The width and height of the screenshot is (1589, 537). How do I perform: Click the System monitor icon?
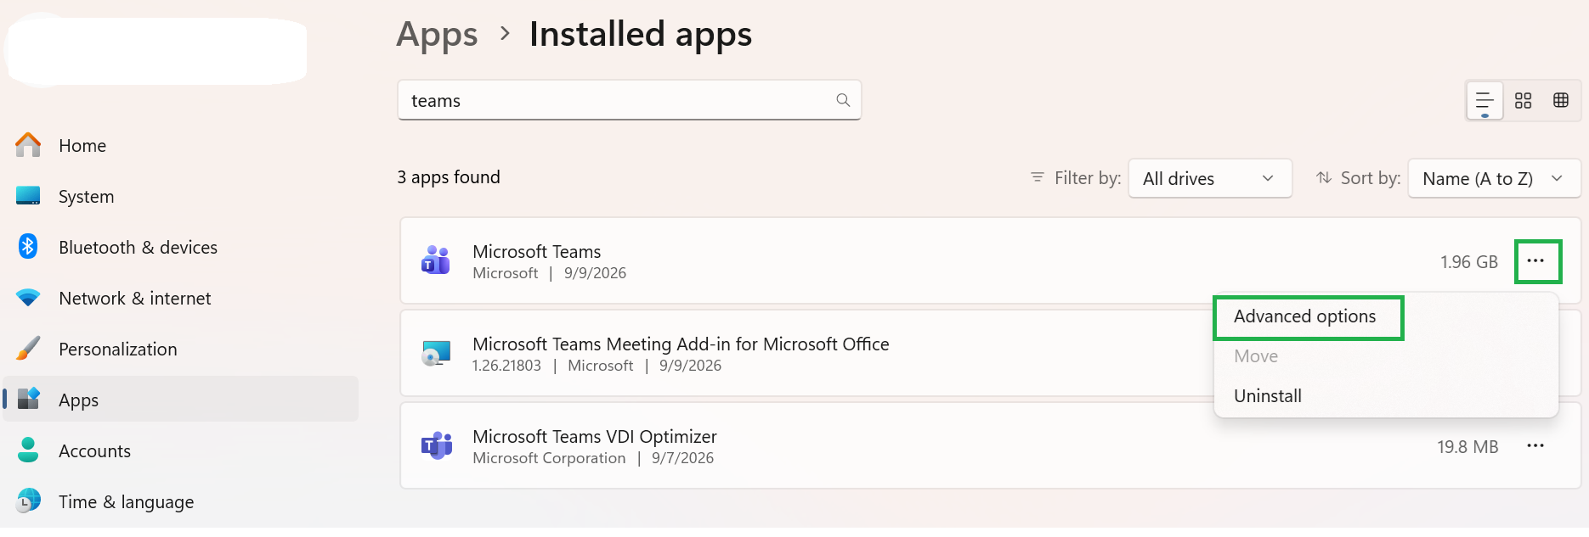(28, 196)
